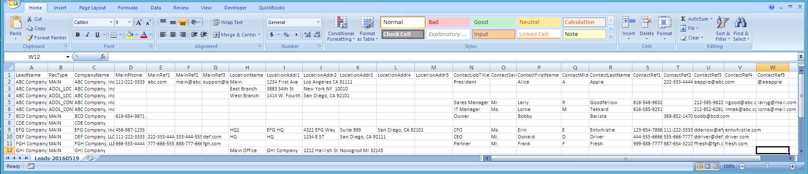Viewport: 808px width, 174px height.
Task: Select the Leads-20160519 sheet tab
Action: pyautogui.click(x=57, y=158)
